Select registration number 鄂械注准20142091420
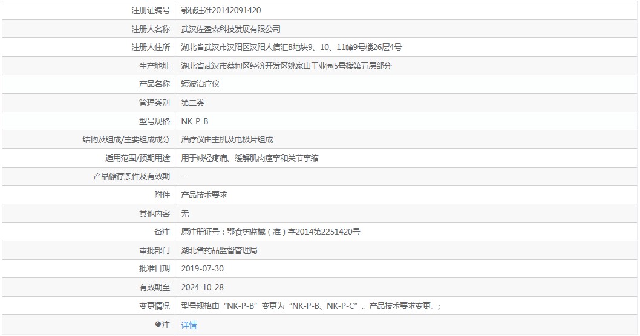 221,11
